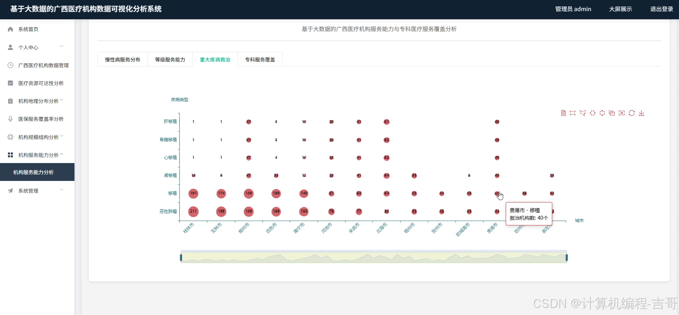Click the right handle of the zoom slider
The width and height of the screenshot is (679, 315).
click(x=567, y=257)
